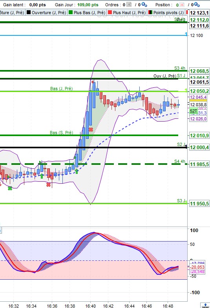Click the 12 123,1 price label
The height and width of the screenshot is (308, 210).
pyautogui.click(x=199, y=13)
